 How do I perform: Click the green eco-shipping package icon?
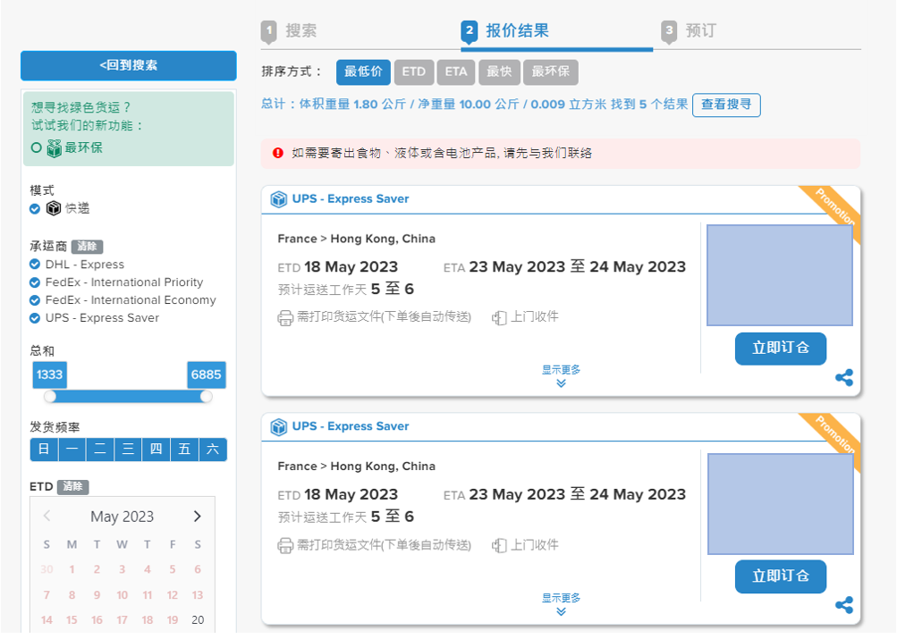tap(55, 148)
